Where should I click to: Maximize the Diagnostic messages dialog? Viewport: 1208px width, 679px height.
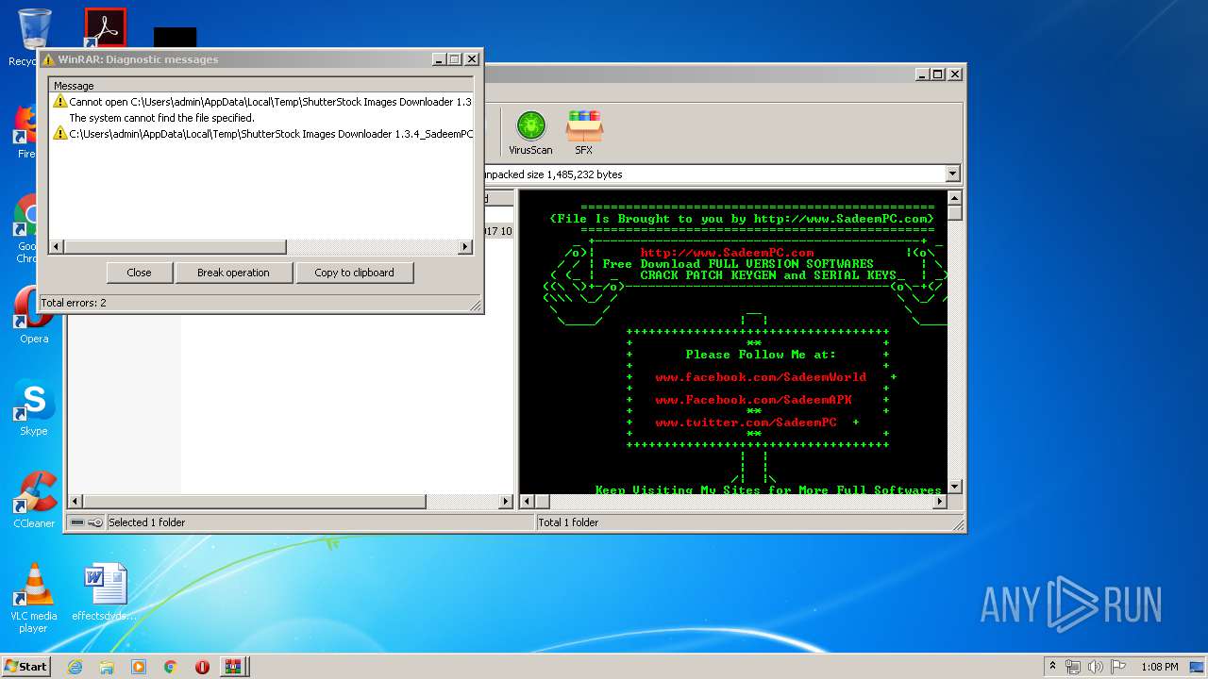455,58
